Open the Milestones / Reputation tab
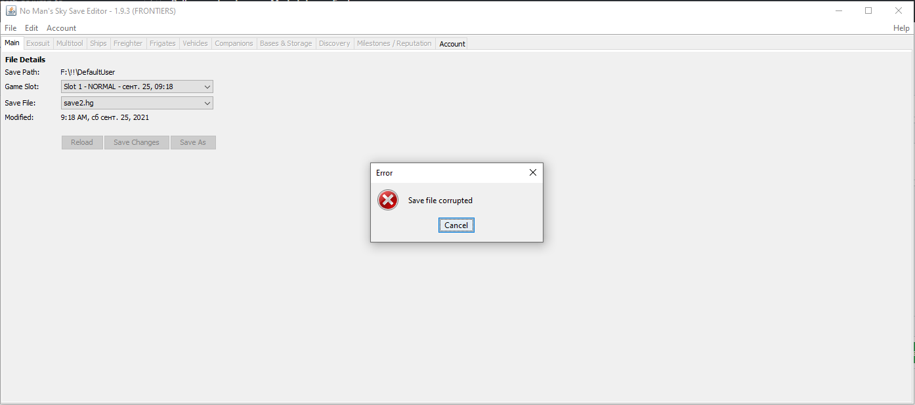The height and width of the screenshot is (405, 915). click(394, 43)
